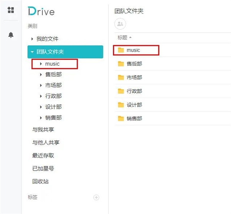Expand the music folder arrow in sidebar
The width and height of the screenshot is (231, 214).
pos(41,64)
